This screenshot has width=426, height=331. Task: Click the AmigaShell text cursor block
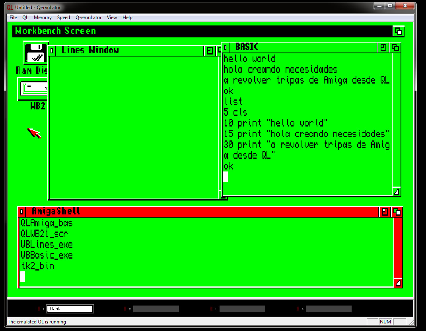click(x=23, y=276)
